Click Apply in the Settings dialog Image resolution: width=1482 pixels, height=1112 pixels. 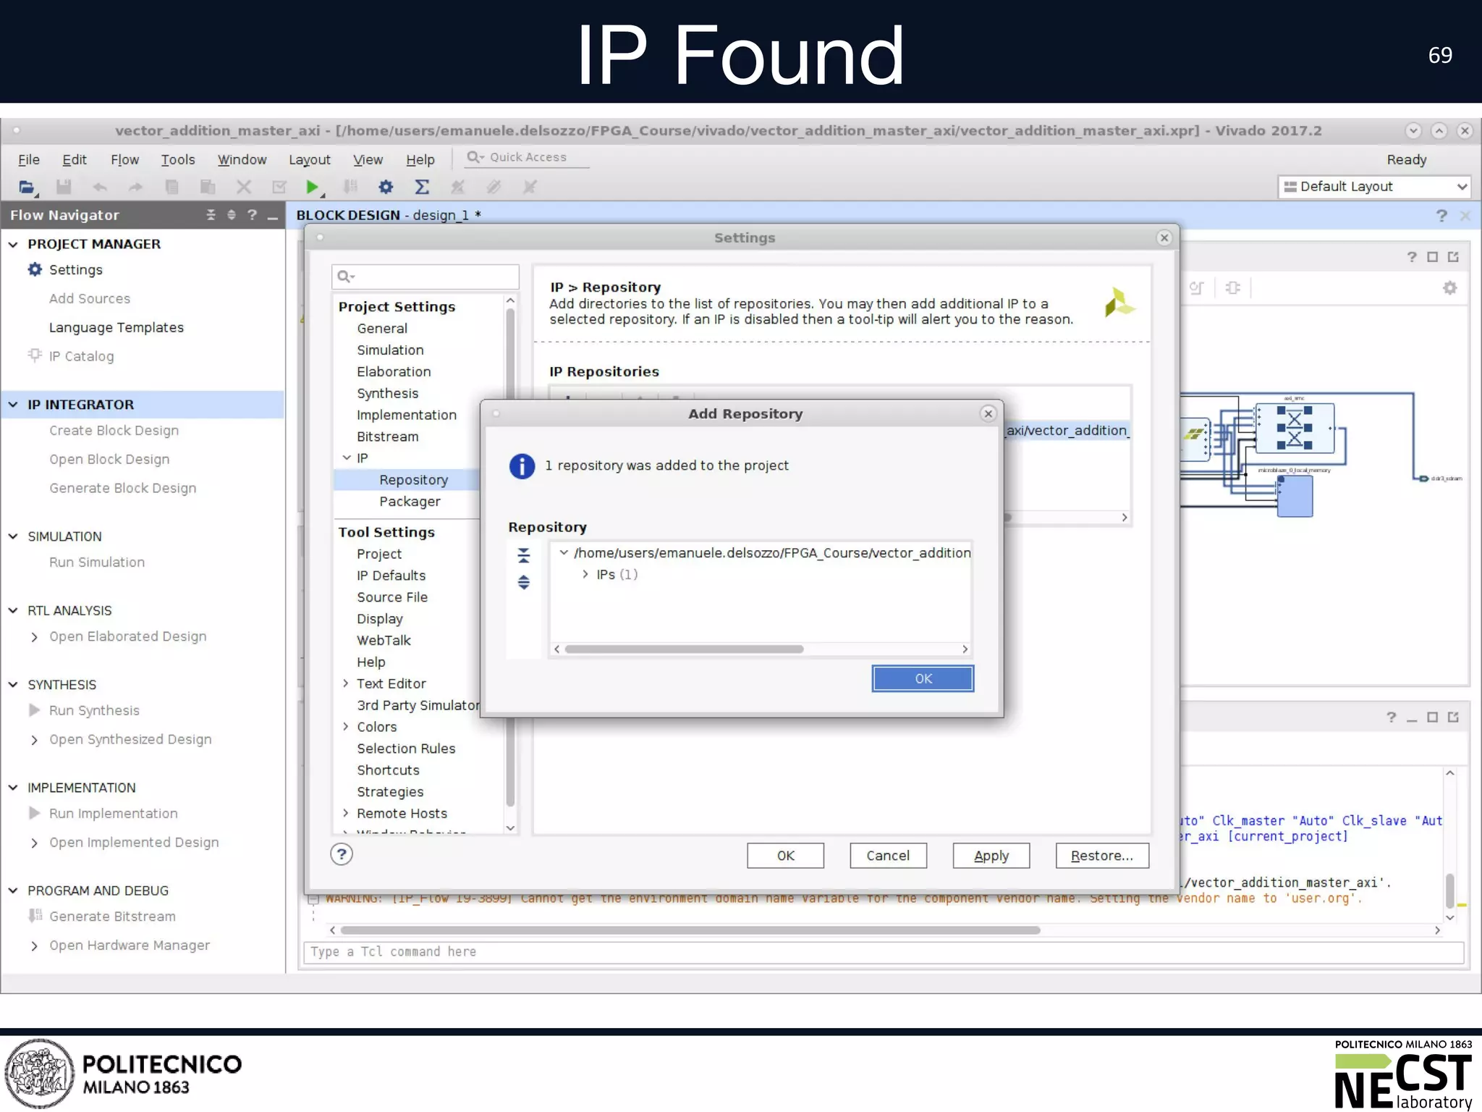[991, 856]
